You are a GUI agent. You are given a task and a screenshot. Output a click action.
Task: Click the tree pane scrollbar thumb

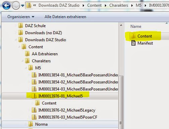(x=121, y=102)
